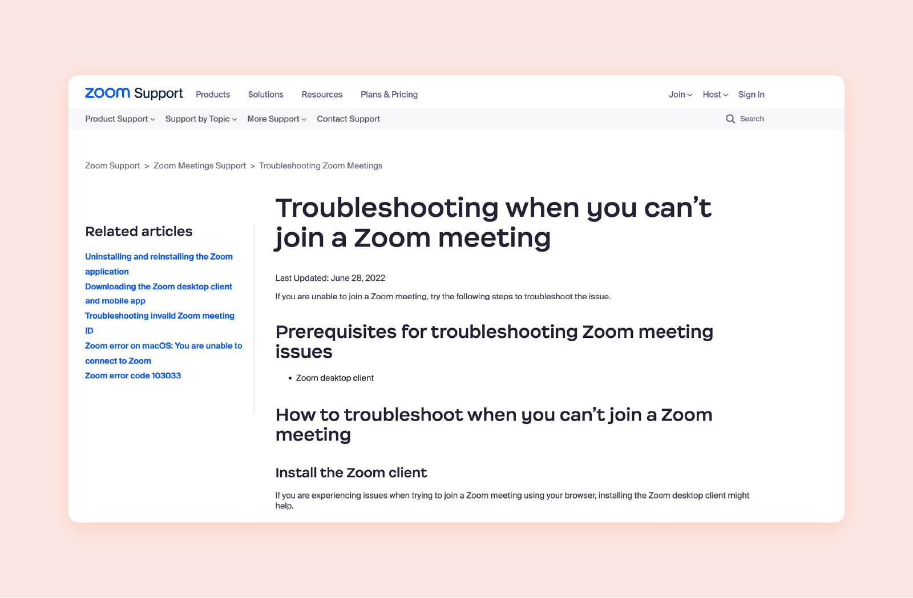
Task: Go to Contact Support
Action: [x=348, y=119]
